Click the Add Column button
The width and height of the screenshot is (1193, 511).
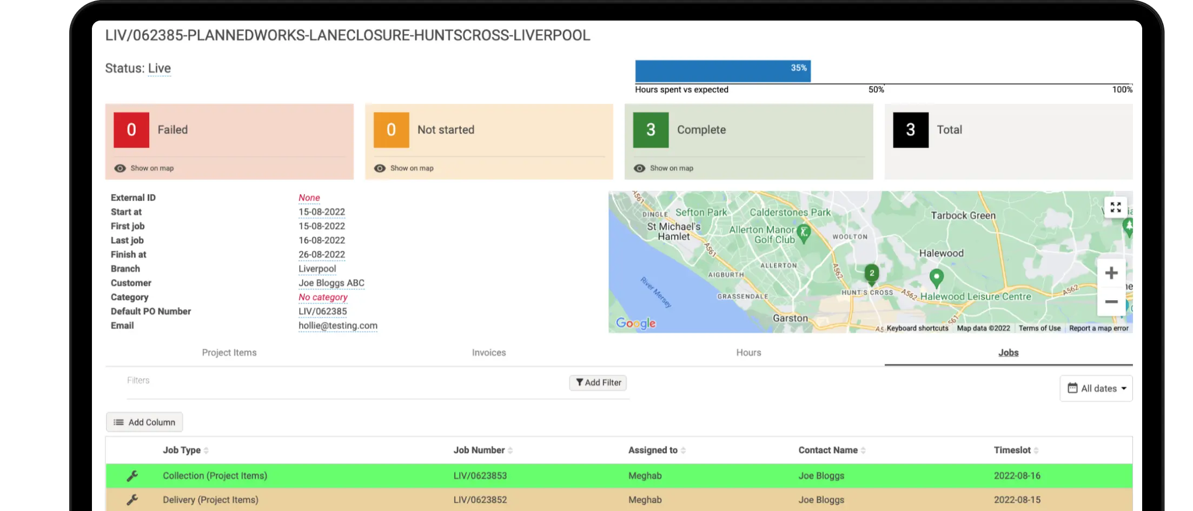144,422
